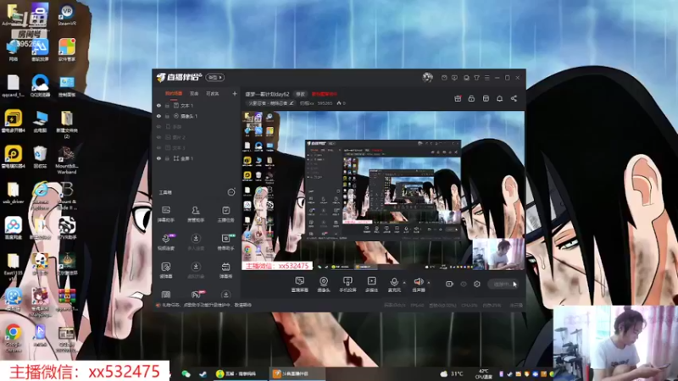
Task: Edit the category with the pencil icon
Action: [x=292, y=103]
